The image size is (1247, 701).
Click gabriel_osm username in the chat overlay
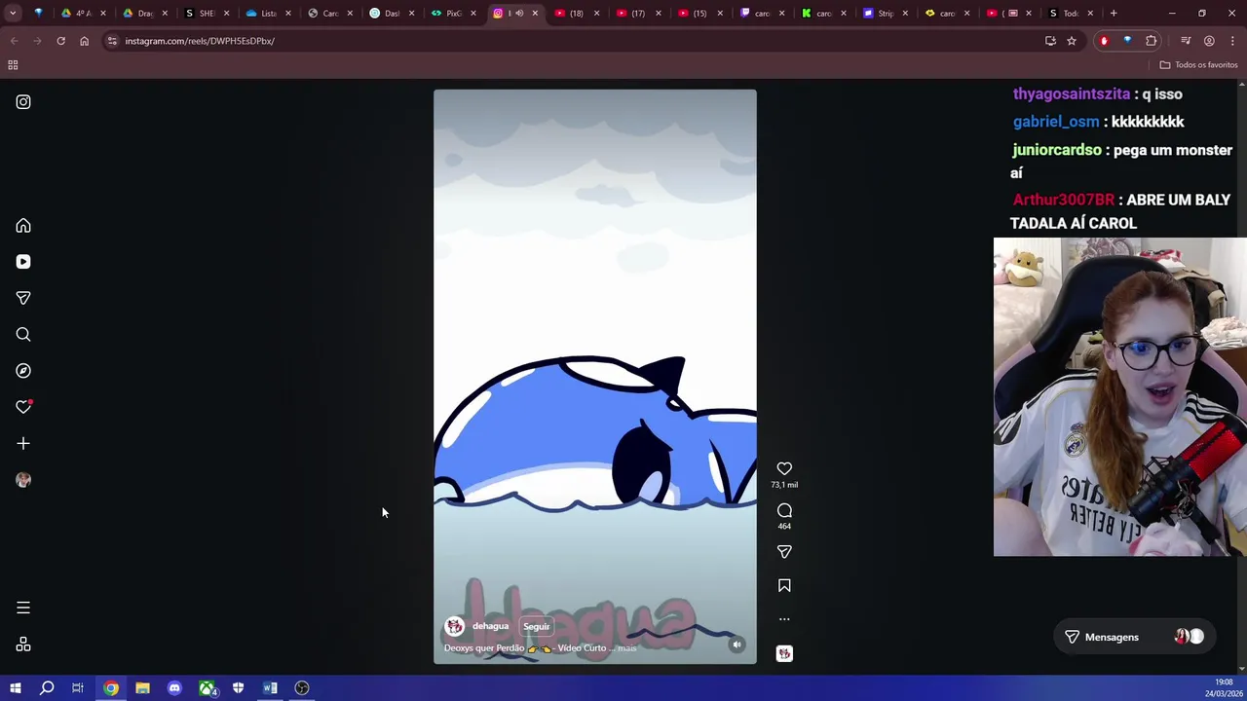point(1056,122)
